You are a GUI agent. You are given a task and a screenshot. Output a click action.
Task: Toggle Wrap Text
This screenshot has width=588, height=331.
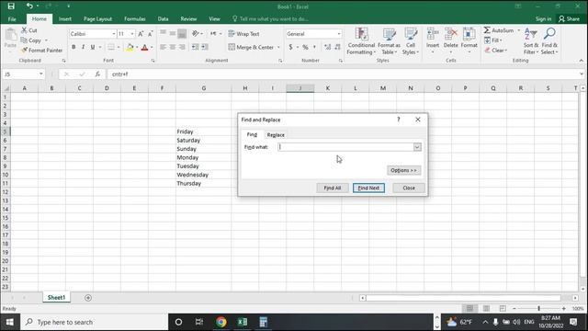243,34
